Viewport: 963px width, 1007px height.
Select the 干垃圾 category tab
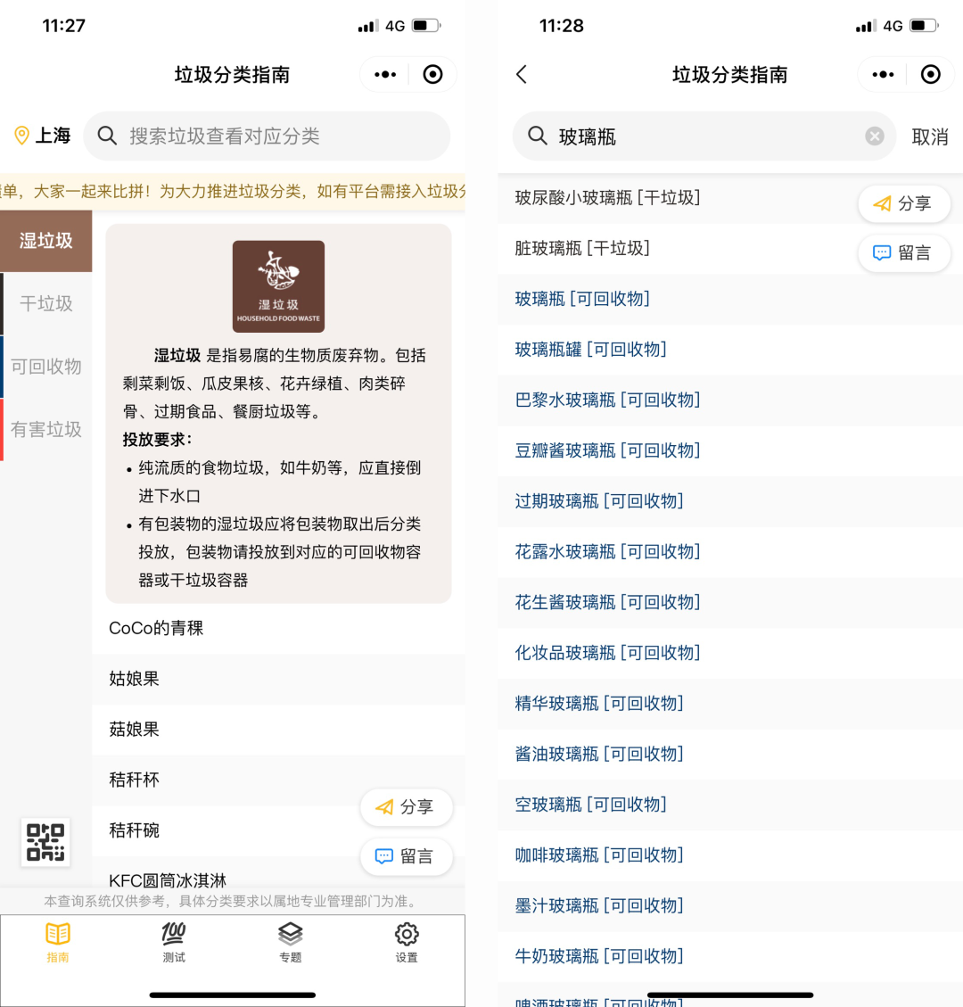click(46, 303)
